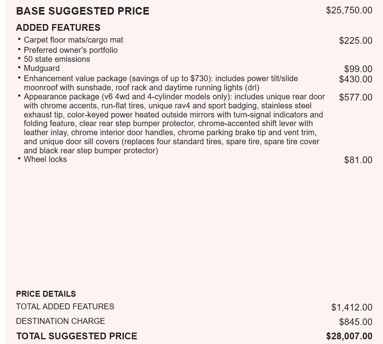
Task: Click the $1,412.00 added features total
Action: 351,307
